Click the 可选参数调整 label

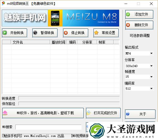coord(140,35)
